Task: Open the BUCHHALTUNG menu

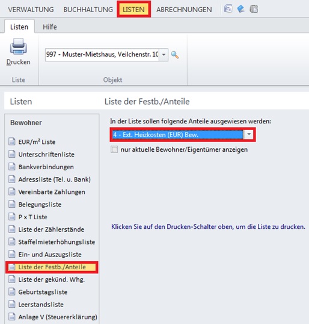Action: pyautogui.click(x=88, y=10)
